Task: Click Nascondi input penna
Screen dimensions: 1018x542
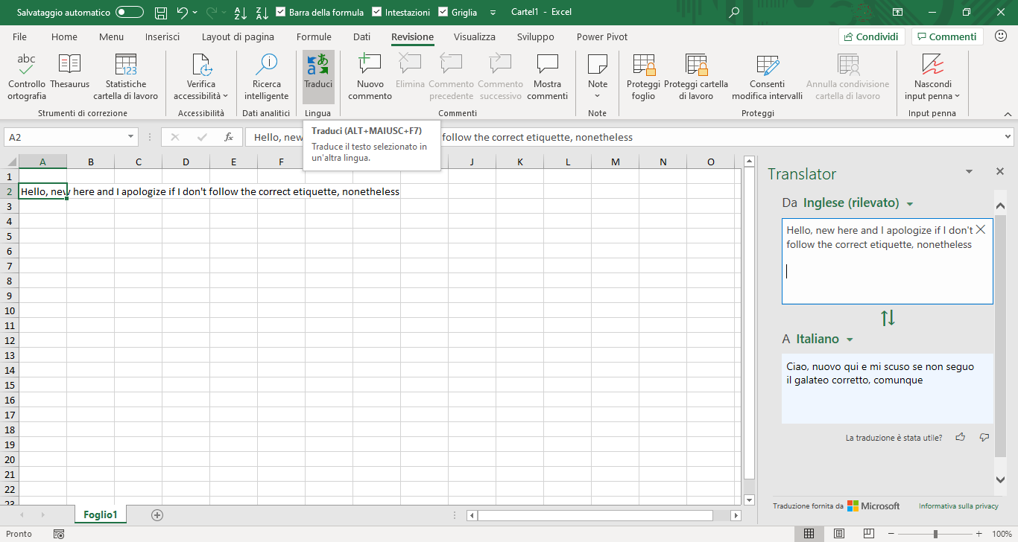Action: (x=932, y=77)
